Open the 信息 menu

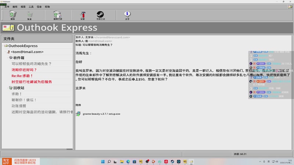[x=39, y=7]
